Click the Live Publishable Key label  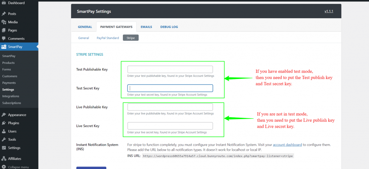[x=92, y=107]
